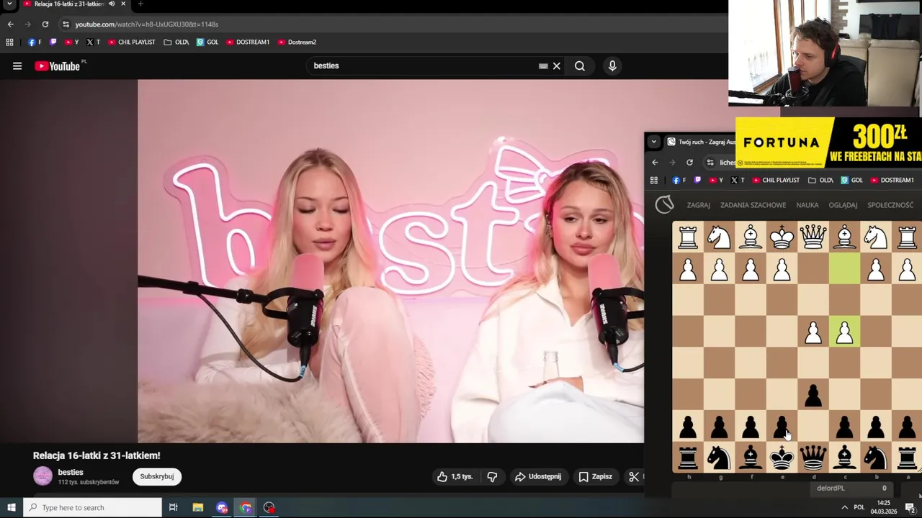The height and width of the screenshot is (518, 922).
Task: Open the Lichess horse logo home link
Action: click(x=664, y=205)
